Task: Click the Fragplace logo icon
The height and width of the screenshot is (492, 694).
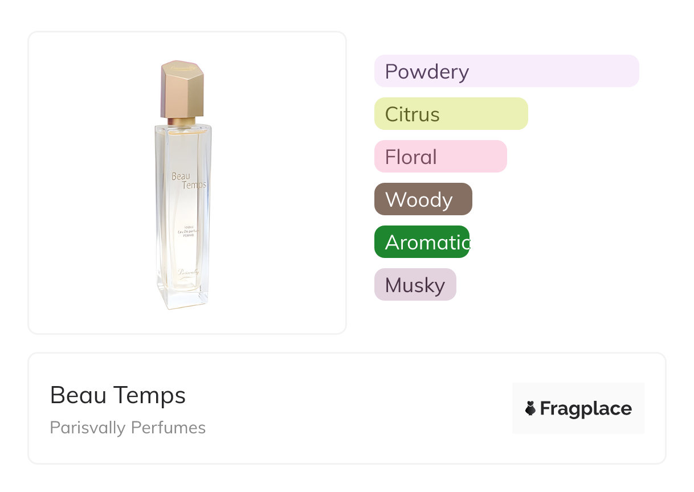Action: [x=530, y=408]
